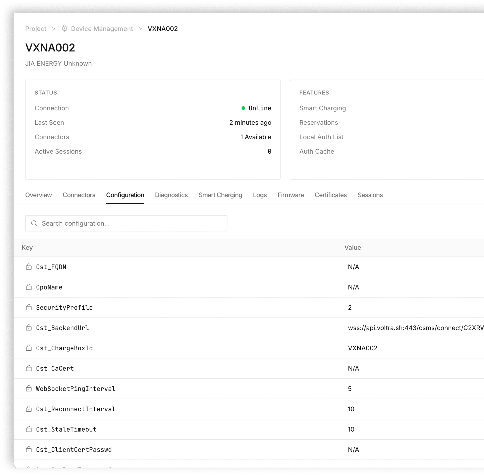Click the WebSocketPingInterval value 5
Image resolution: width=484 pixels, height=475 pixels.
350,389
